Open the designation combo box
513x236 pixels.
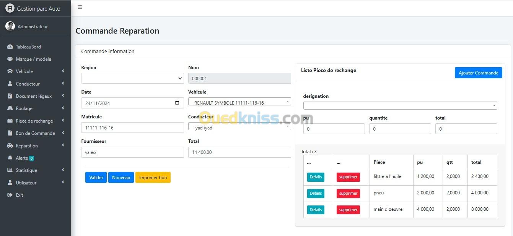400,106
